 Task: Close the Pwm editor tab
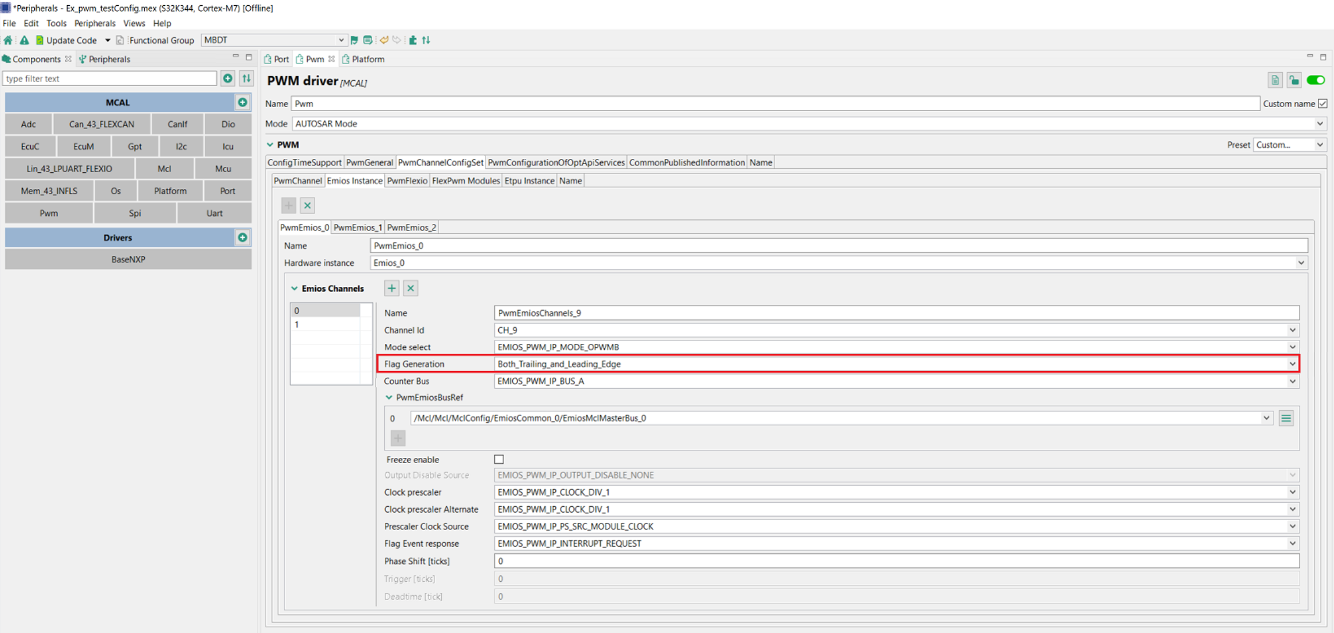pos(331,59)
